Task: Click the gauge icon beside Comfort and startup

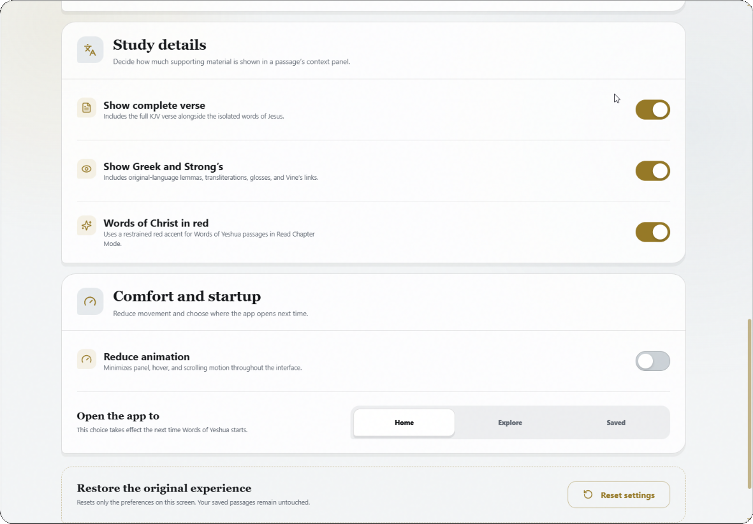Action: point(90,302)
